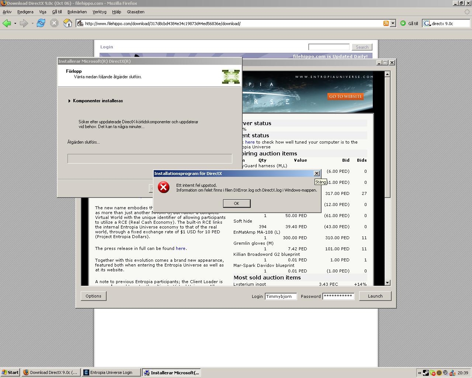Click the Mar-Spark Davidov blueprint item
This screenshot has width=472, height=378.
click(264, 265)
